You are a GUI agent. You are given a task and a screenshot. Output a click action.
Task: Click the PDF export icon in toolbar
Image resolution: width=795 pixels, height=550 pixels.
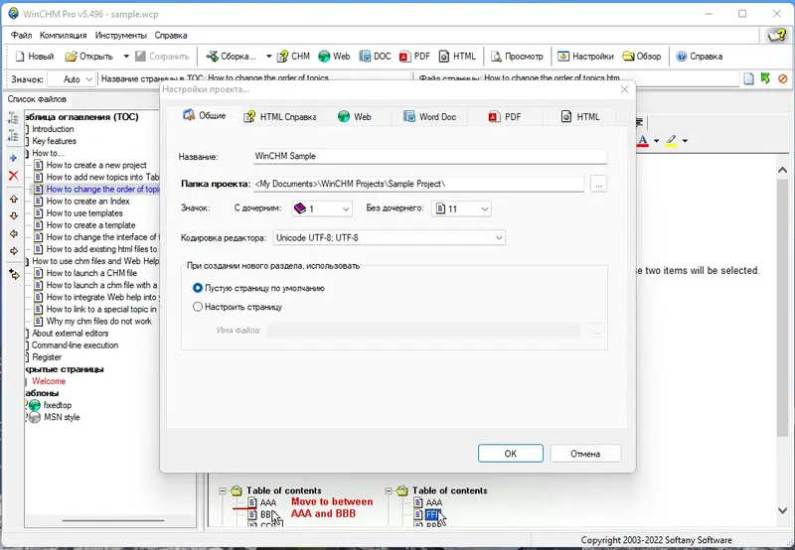[414, 57]
